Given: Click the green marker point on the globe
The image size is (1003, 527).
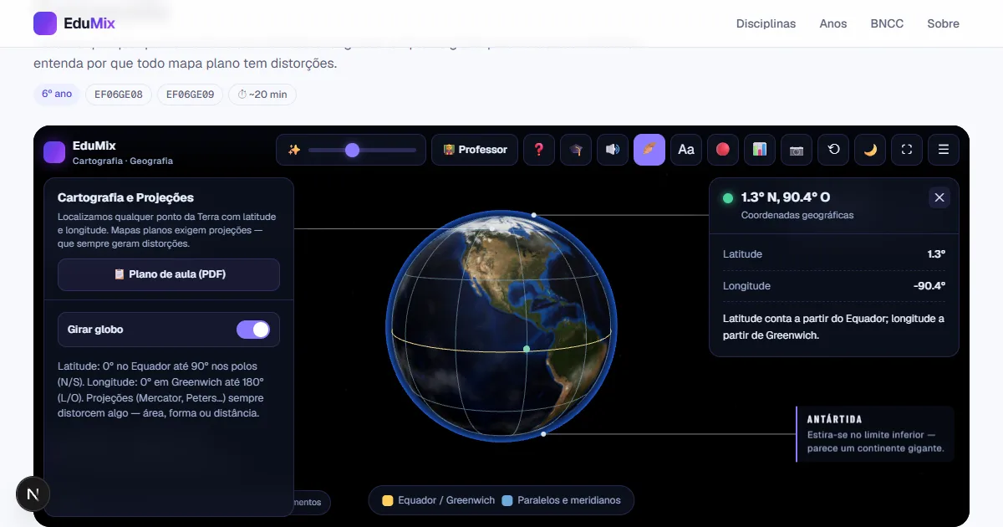Looking at the screenshot, I should [x=527, y=348].
